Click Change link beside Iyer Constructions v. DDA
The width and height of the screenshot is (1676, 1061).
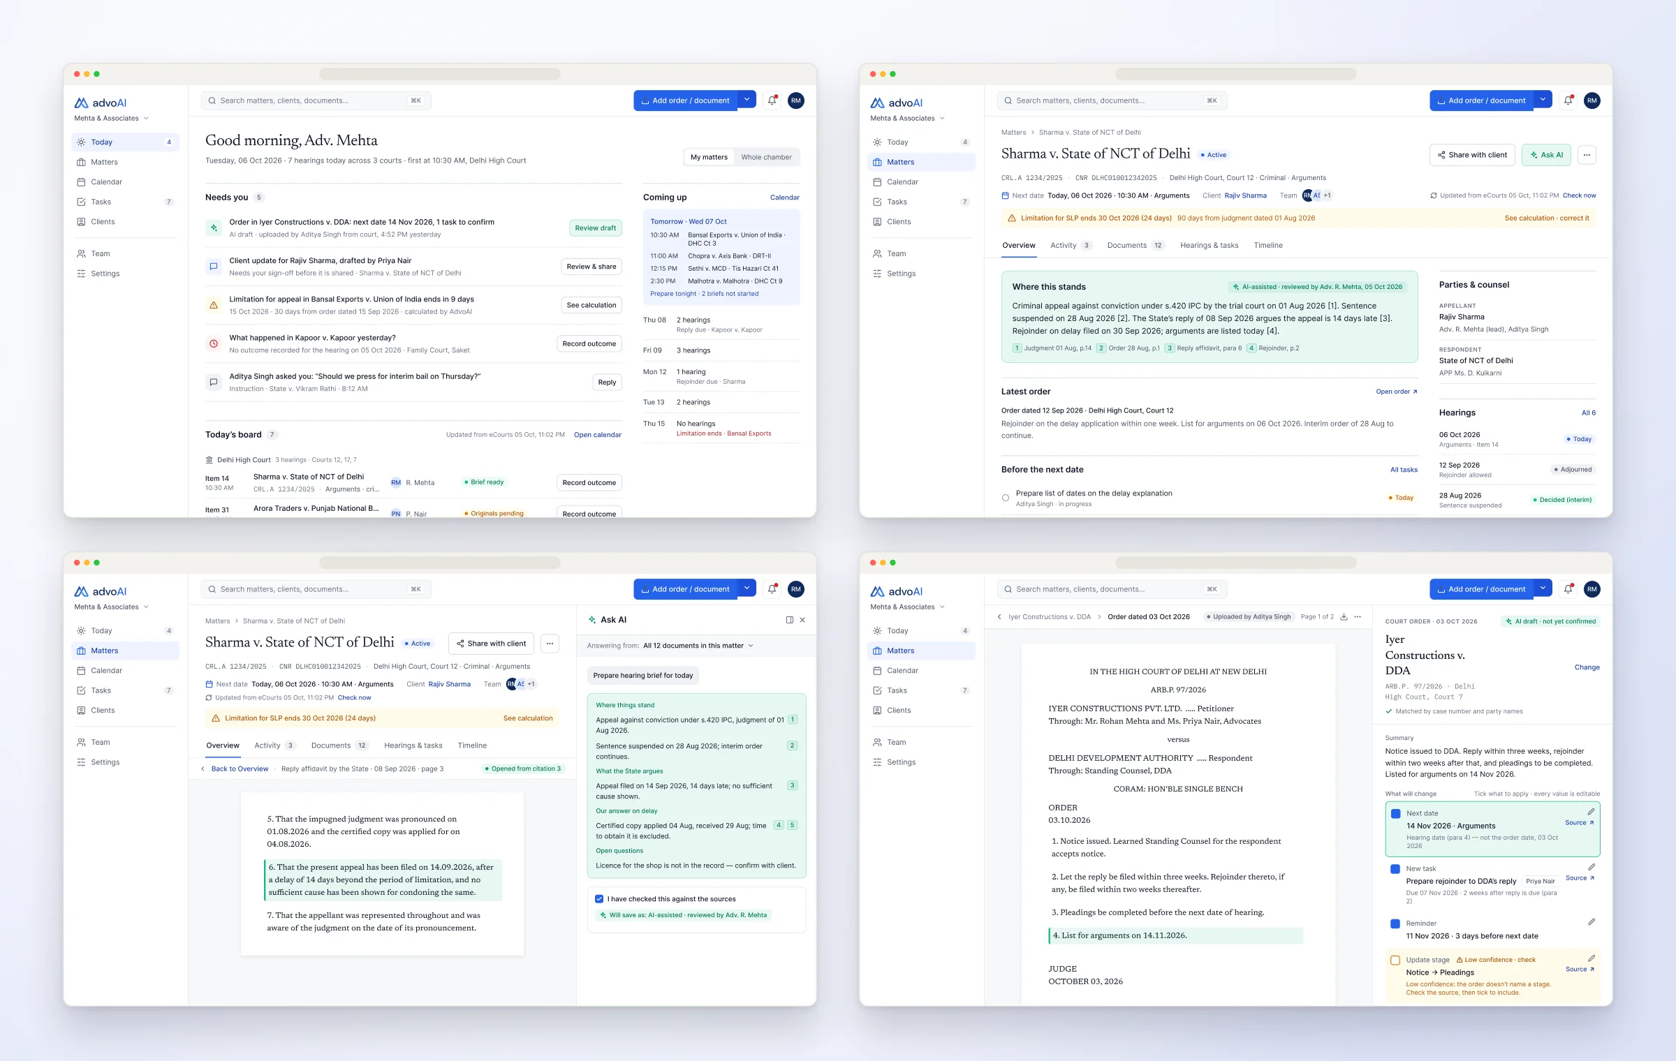point(1587,667)
